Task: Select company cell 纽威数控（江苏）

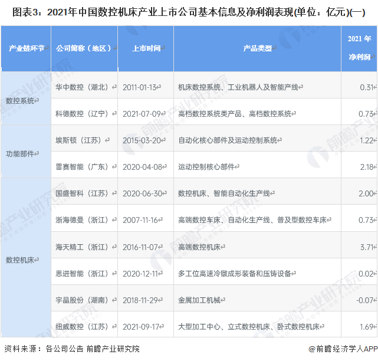Action: click(x=84, y=324)
